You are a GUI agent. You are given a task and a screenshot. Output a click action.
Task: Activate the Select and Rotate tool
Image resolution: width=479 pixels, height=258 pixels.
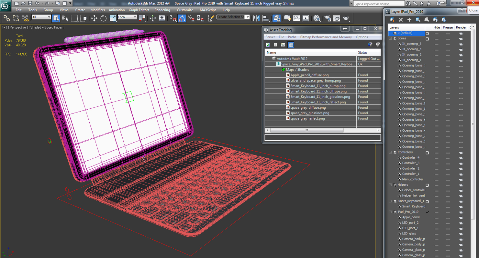click(104, 18)
